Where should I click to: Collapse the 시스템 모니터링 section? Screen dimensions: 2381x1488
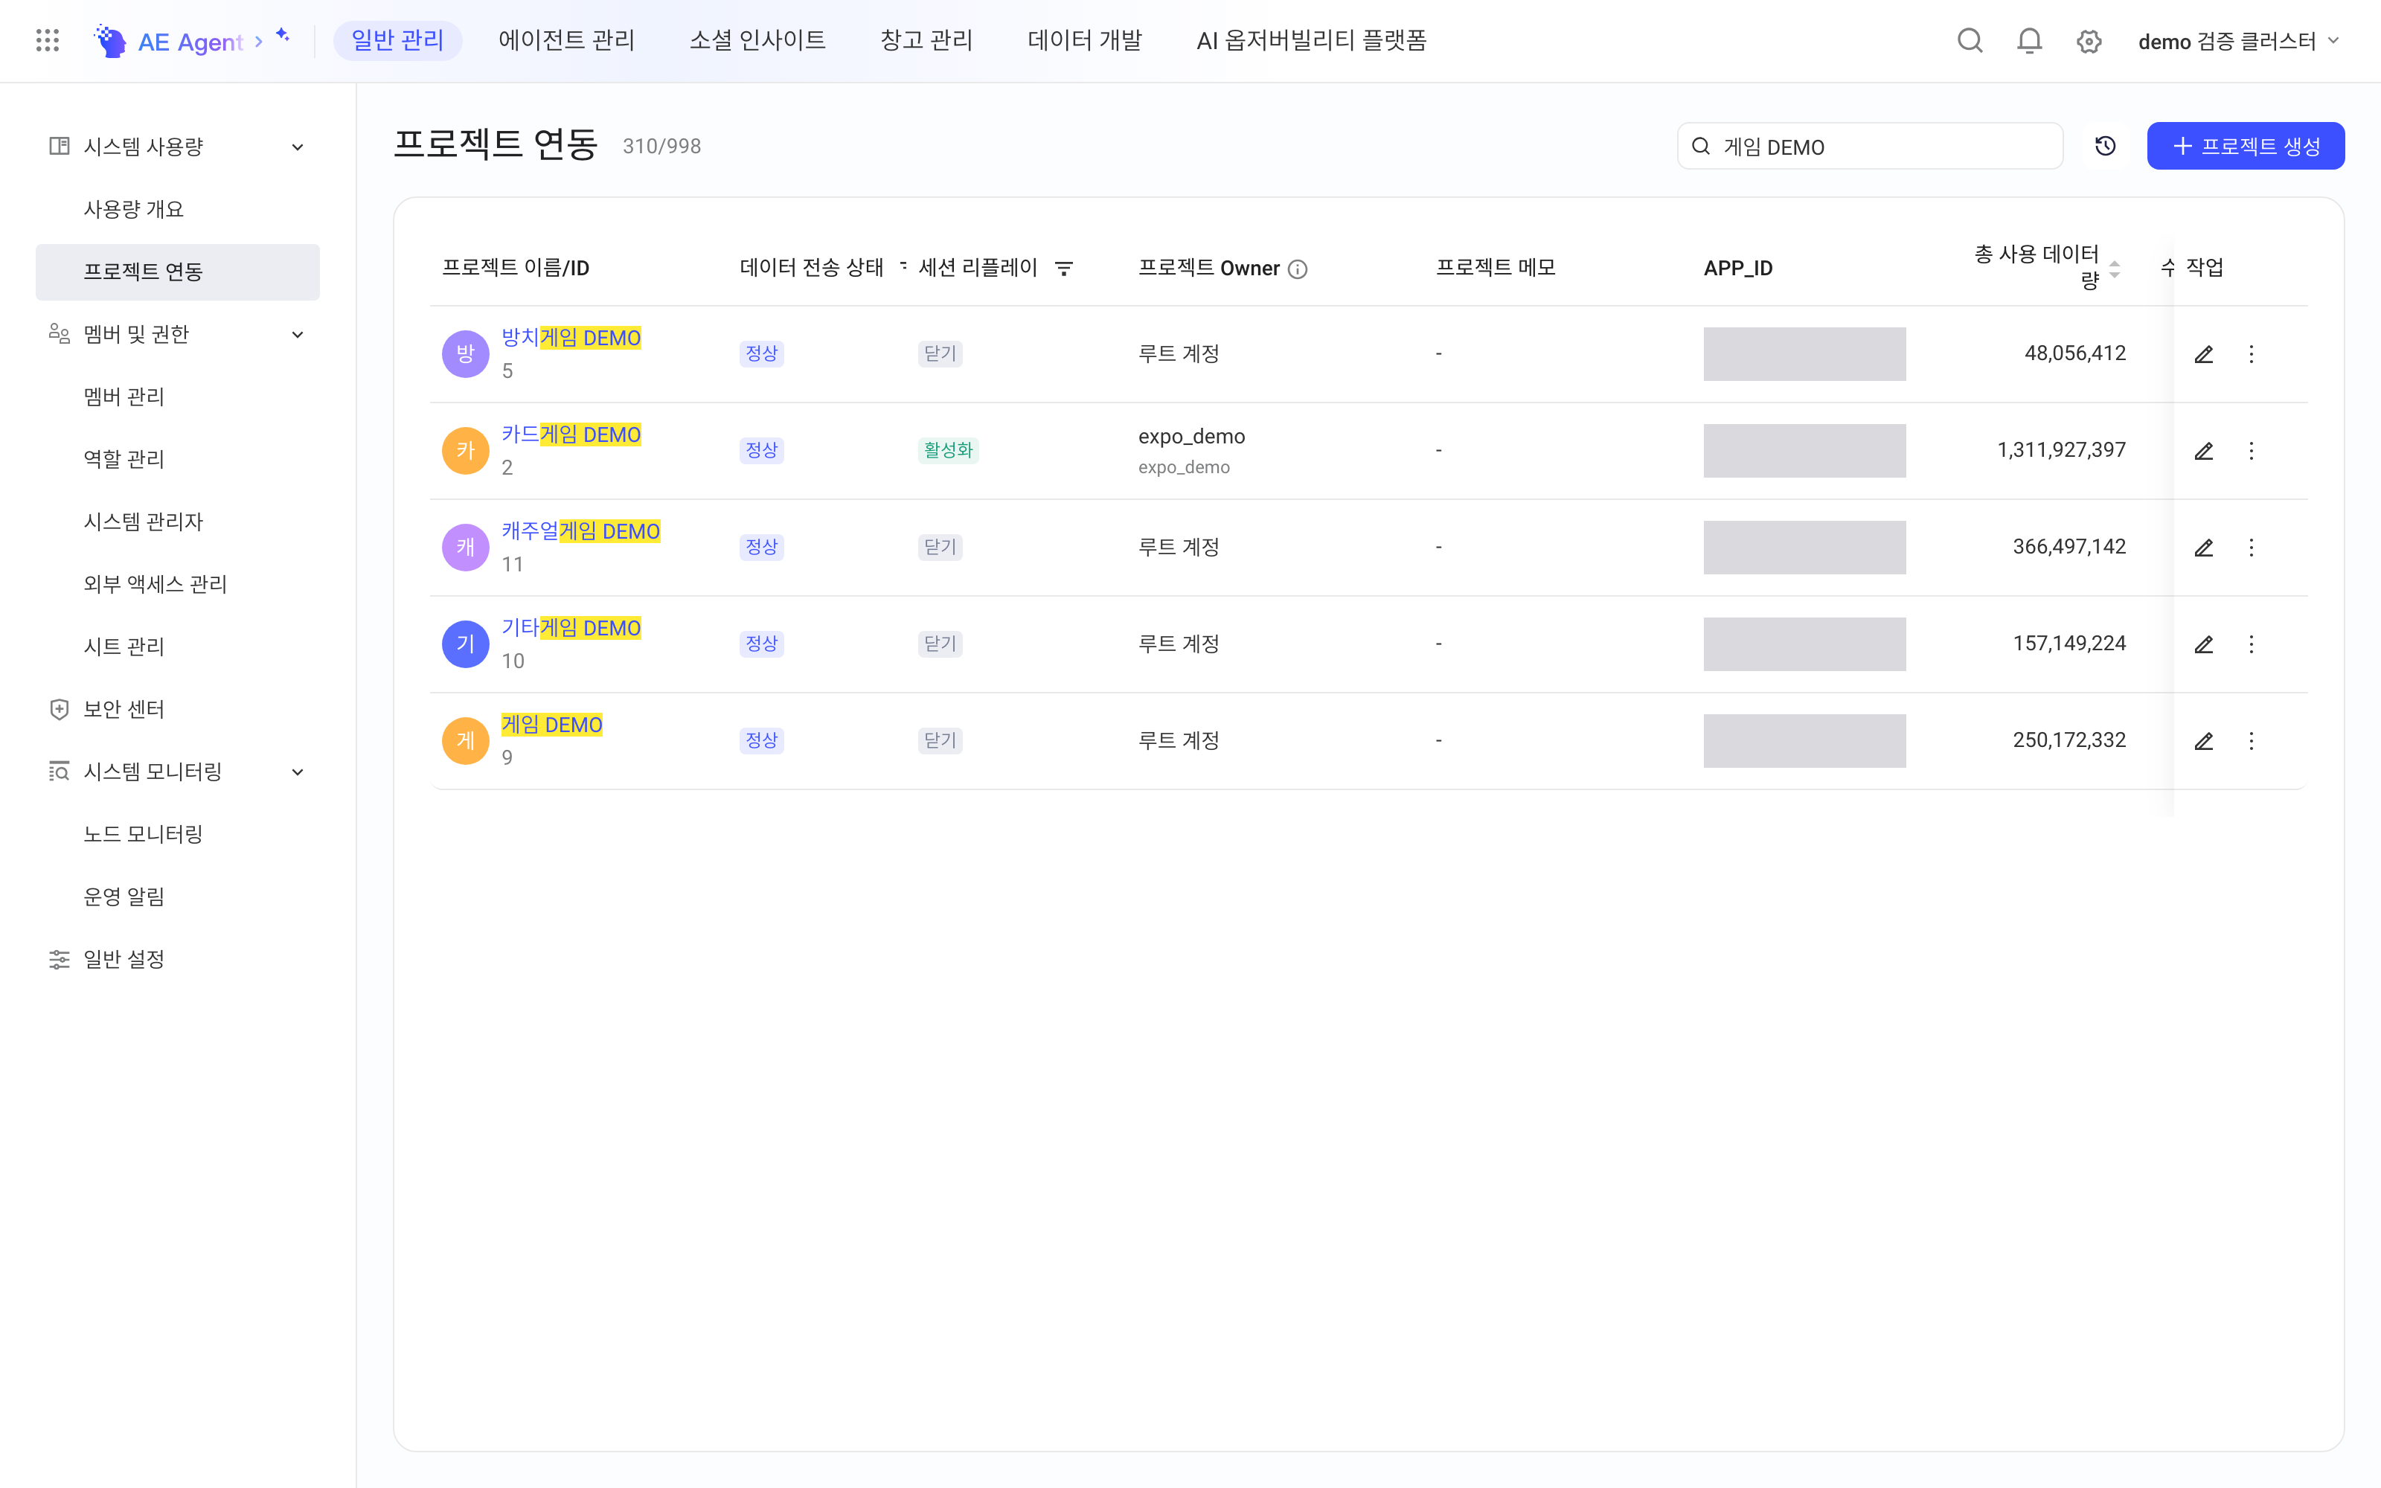(x=297, y=772)
